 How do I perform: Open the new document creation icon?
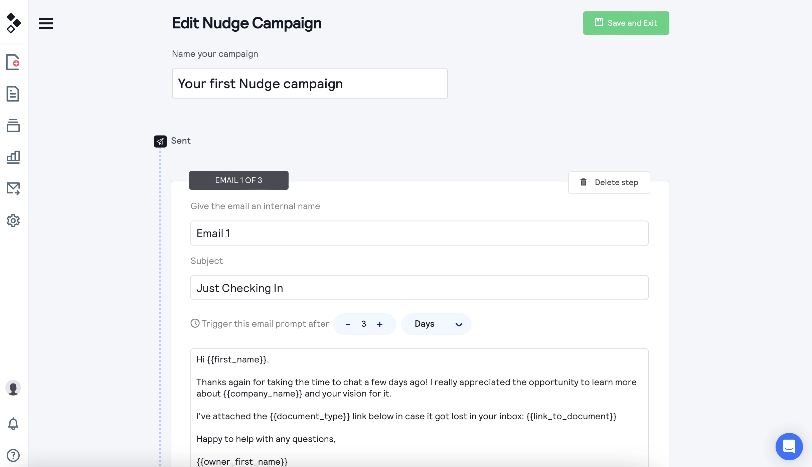[x=13, y=62]
